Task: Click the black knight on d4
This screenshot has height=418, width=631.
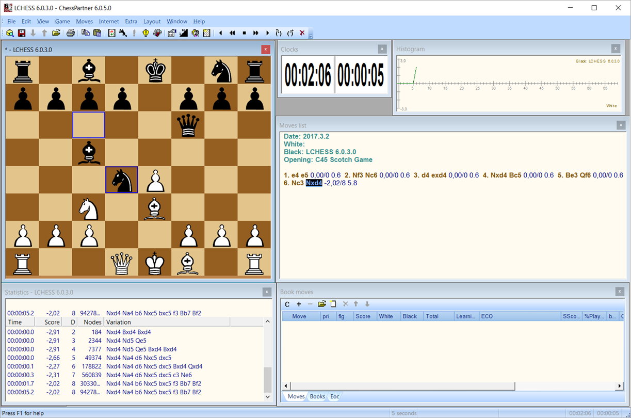Action: click(122, 180)
